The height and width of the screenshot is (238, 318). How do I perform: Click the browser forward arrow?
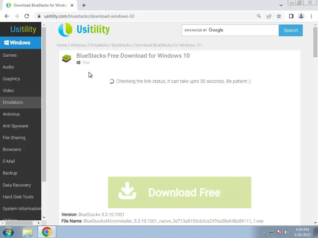pyautogui.click(x=17, y=16)
